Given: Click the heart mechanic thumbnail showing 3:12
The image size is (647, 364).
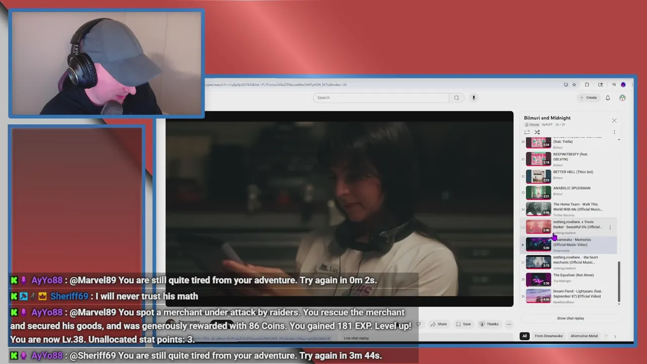Looking at the screenshot, I should click(538, 262).
